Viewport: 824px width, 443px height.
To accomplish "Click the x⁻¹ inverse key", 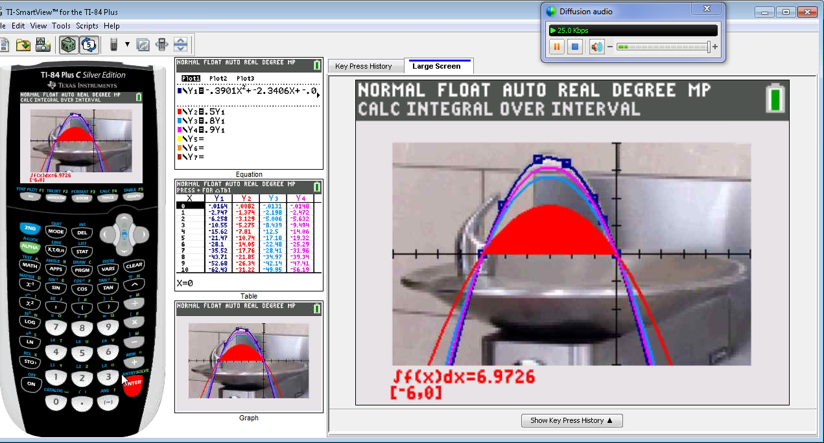I will 30,284.
